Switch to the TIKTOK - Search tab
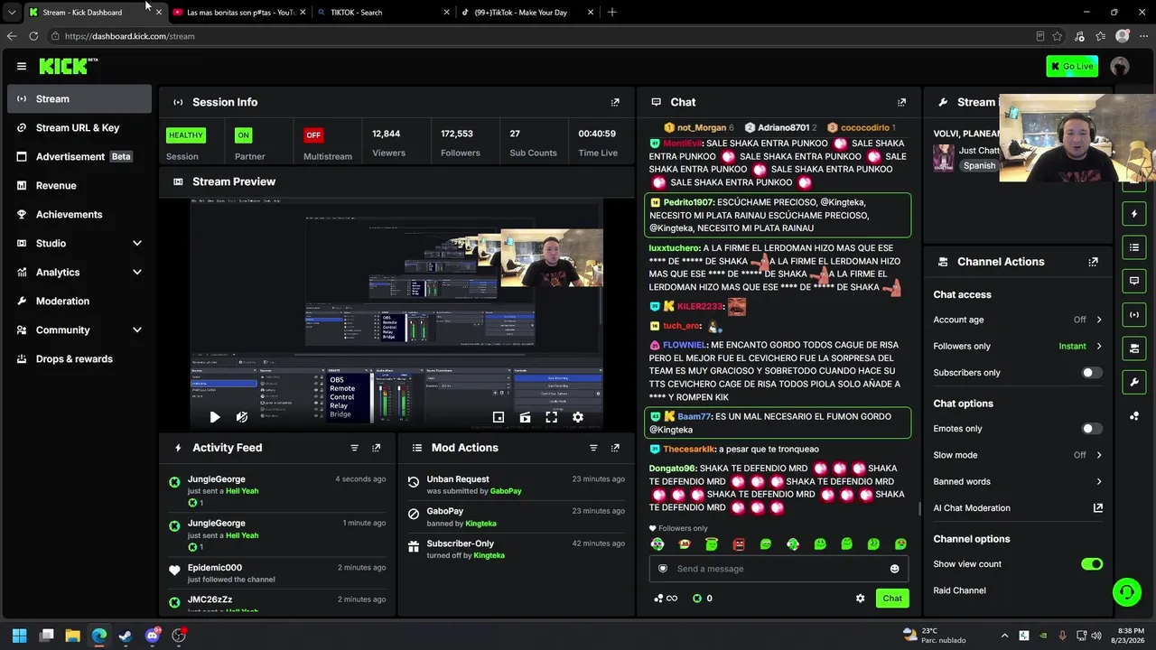 383,12
